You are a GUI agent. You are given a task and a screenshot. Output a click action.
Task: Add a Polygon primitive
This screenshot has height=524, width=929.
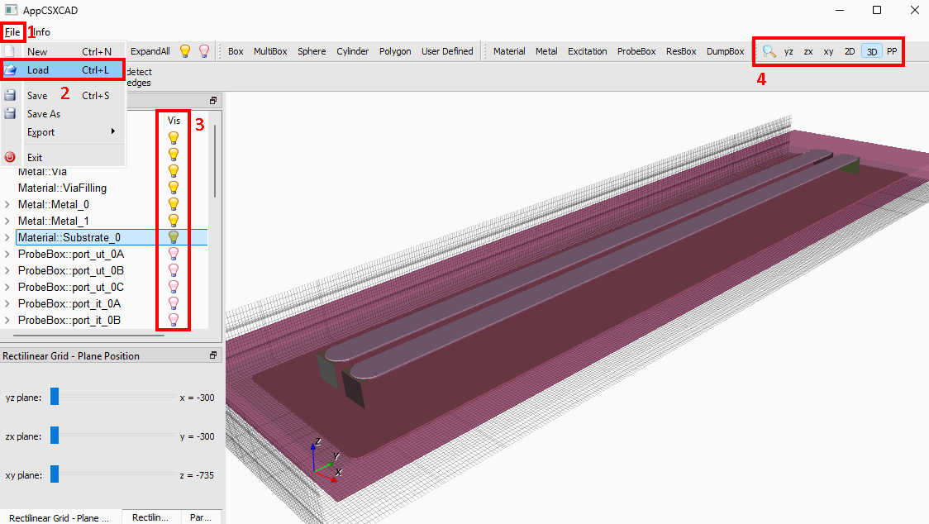pyautogui.click(x=395, y=51)
